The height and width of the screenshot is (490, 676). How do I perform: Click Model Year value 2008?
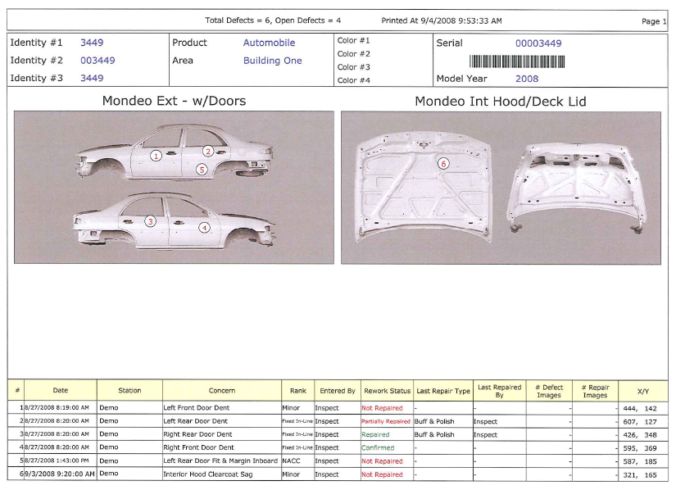pyautogui.click(x=527, y=79)
